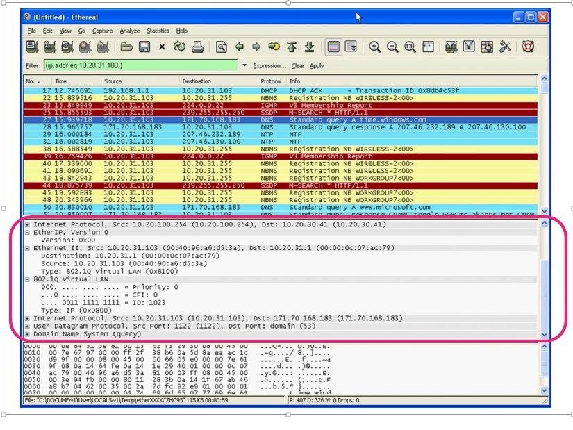Restart the running capture icon
Image resolution: width=573 pixels, height=430 pixels.
point(103,47)
